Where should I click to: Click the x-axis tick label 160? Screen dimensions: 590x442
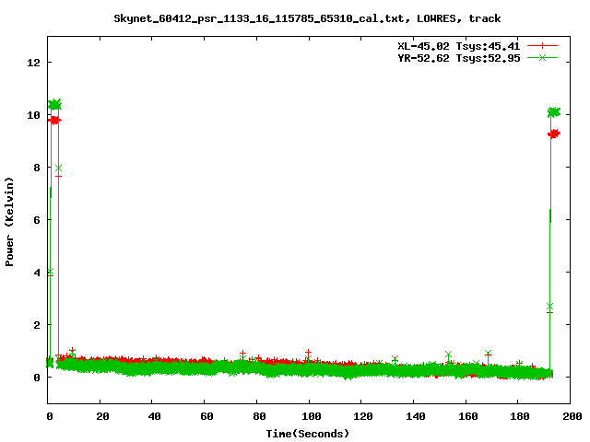click(467, 416)
